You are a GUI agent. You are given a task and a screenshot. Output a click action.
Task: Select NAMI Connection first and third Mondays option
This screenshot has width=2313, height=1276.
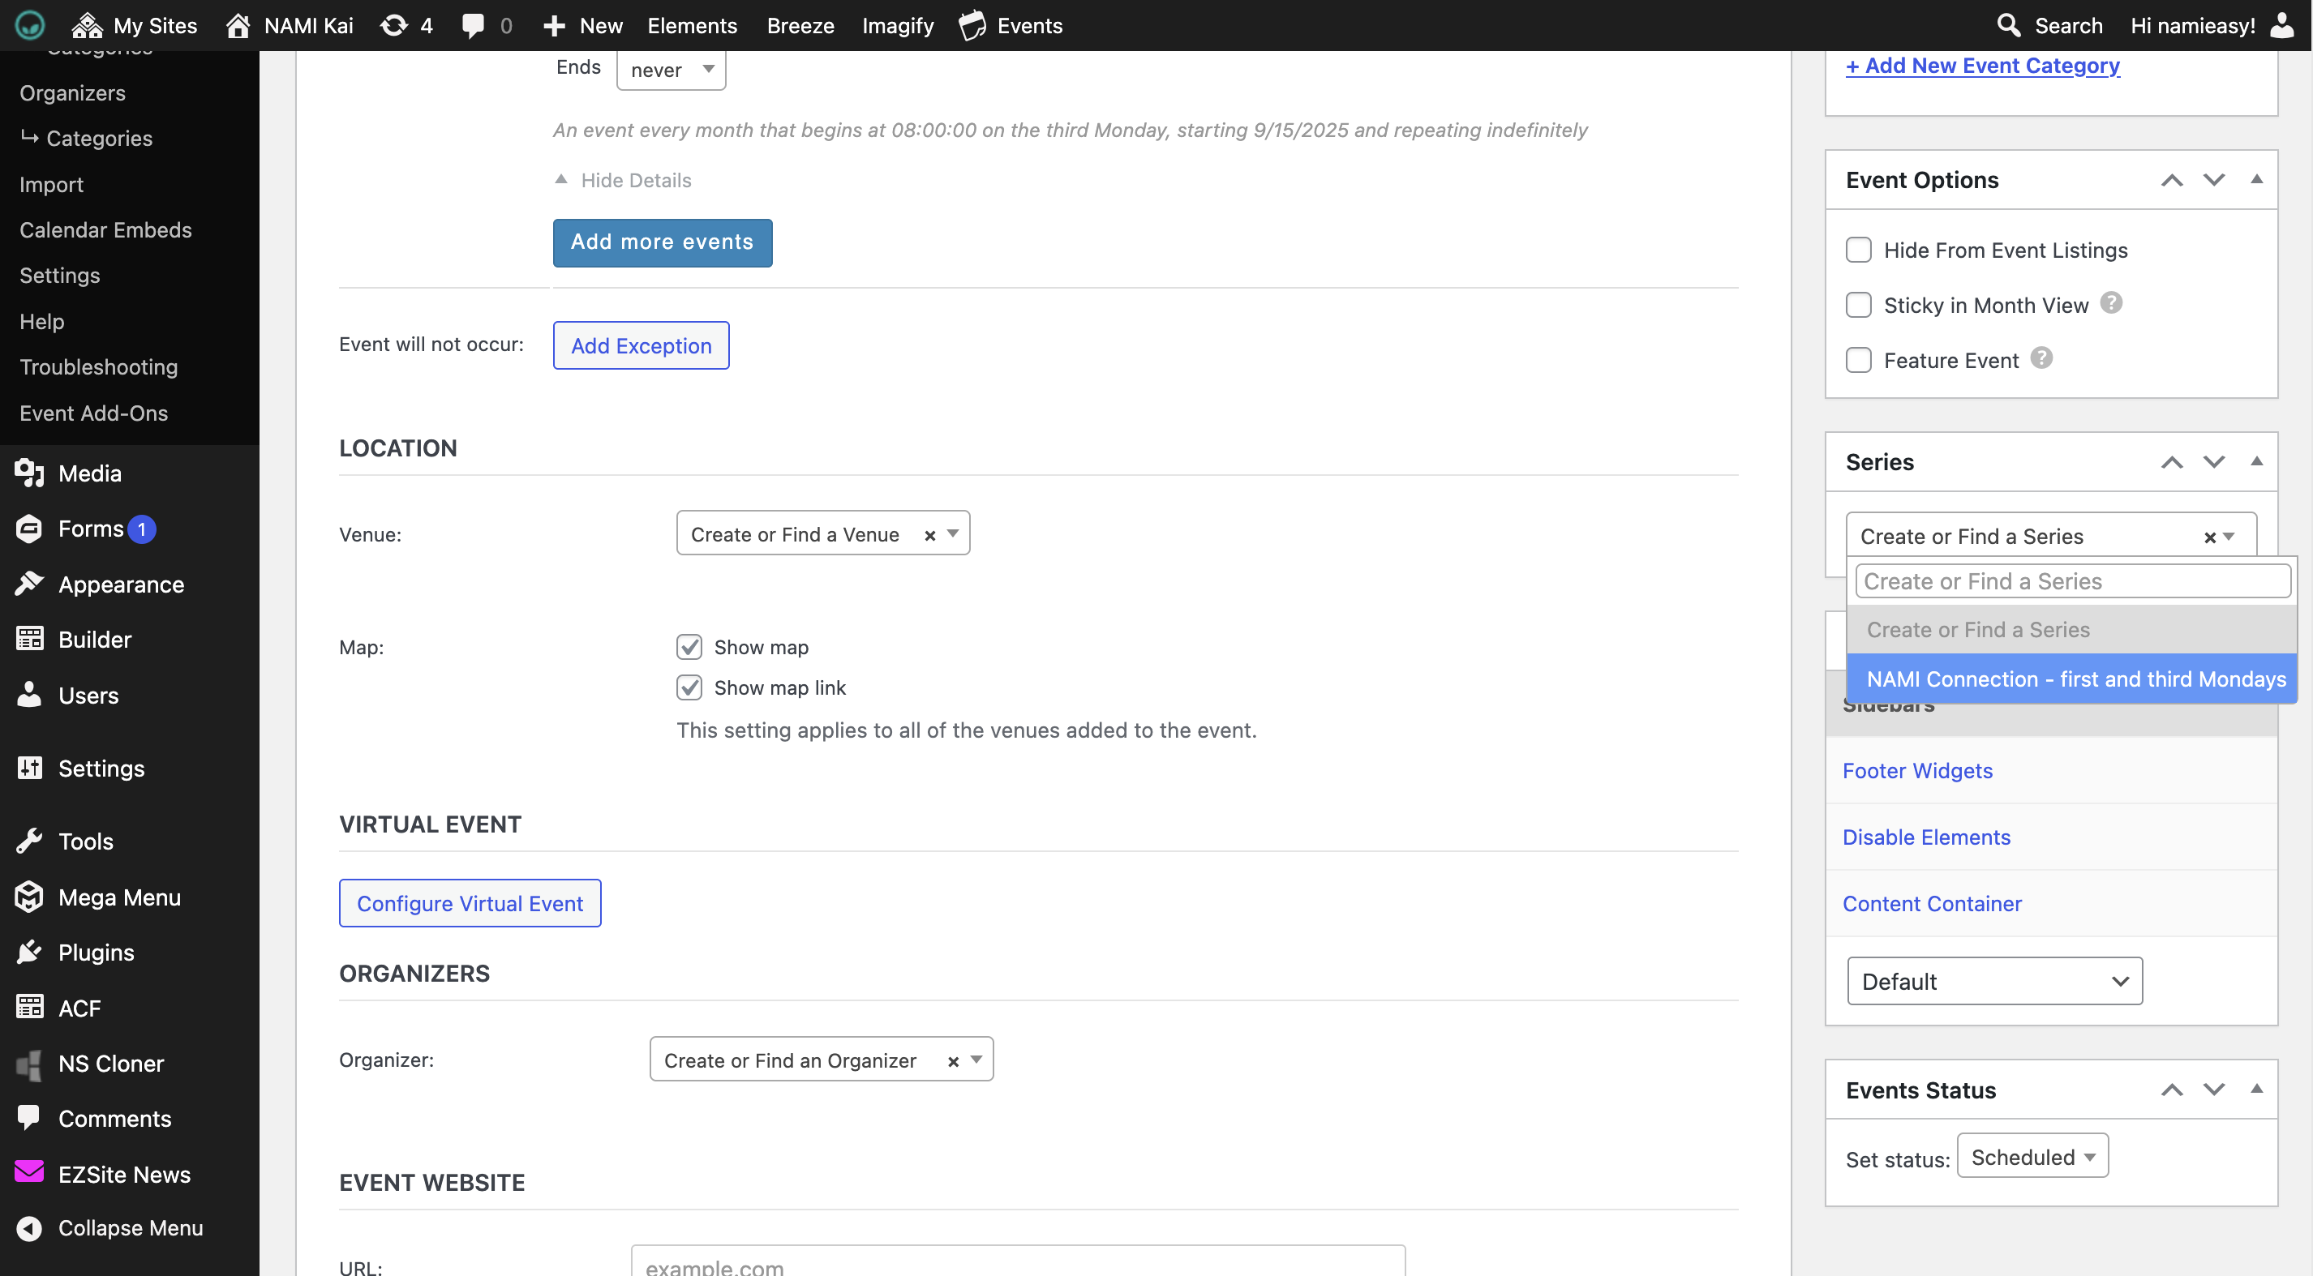(2075, 679)
